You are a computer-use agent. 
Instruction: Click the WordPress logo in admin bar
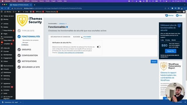2,12
